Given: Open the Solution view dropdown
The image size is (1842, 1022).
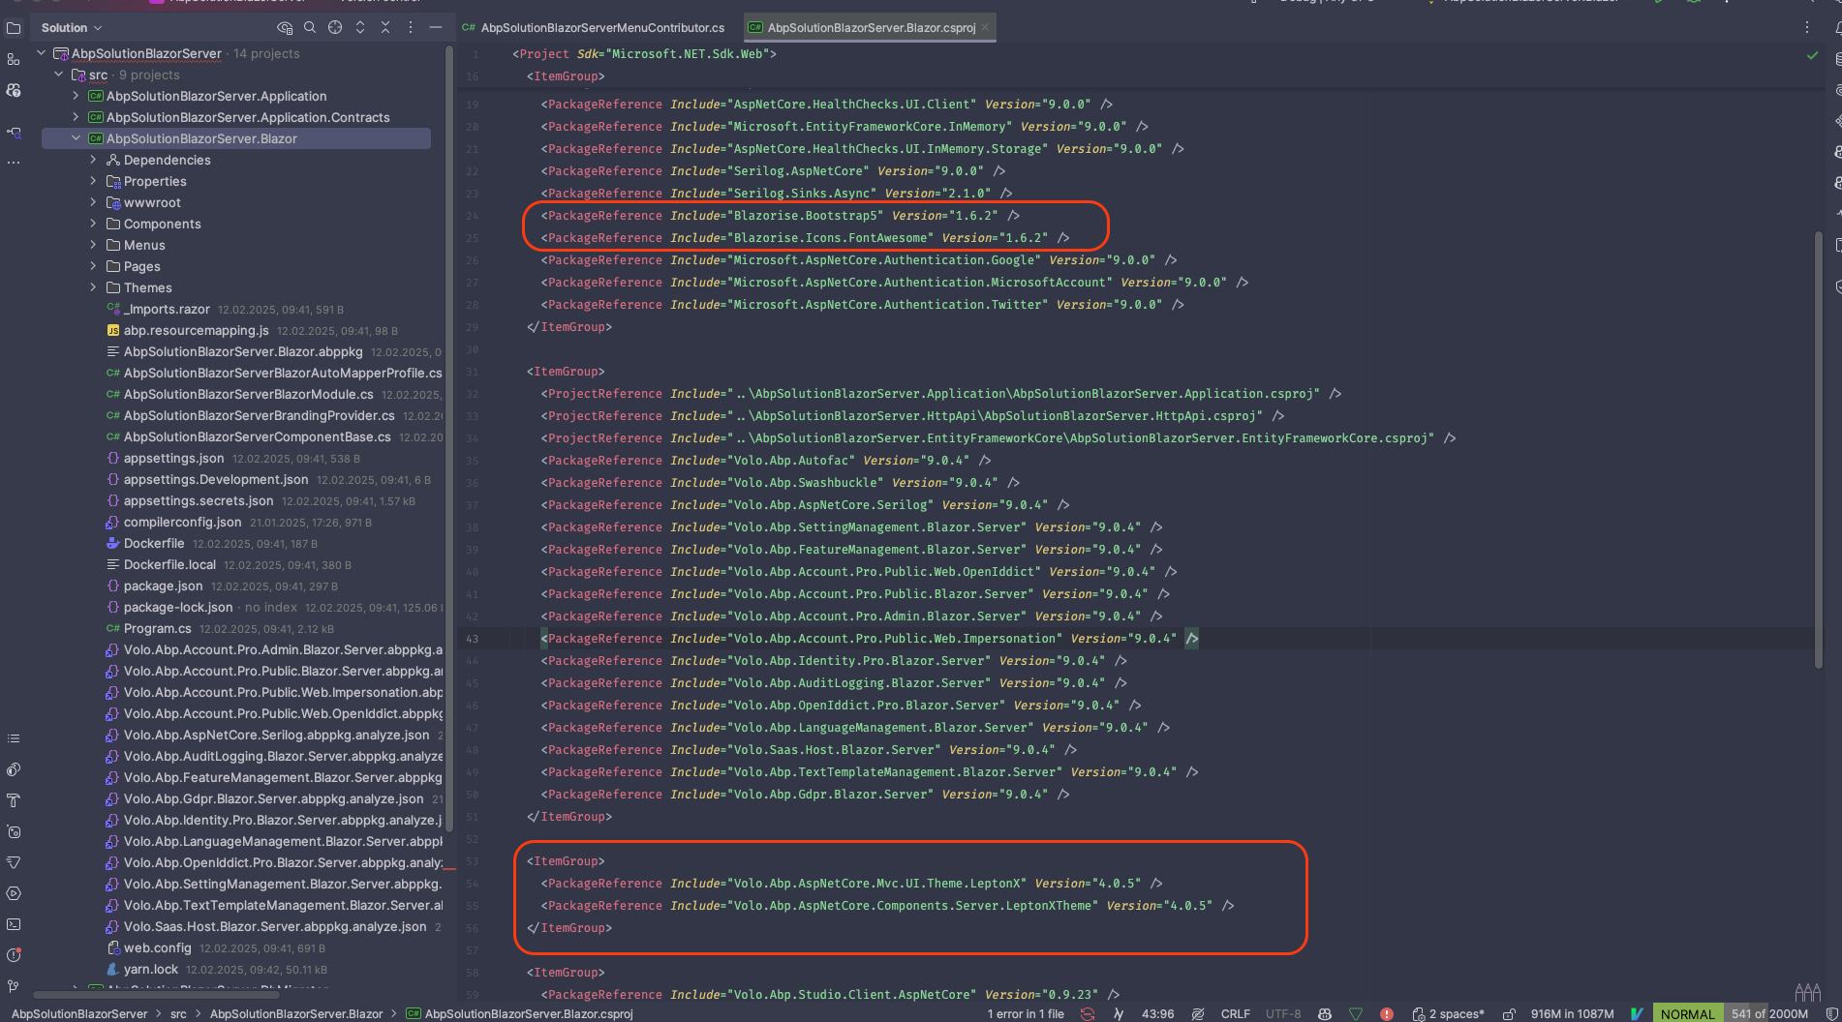Looking at the screenshot, I should pos(72,27).
